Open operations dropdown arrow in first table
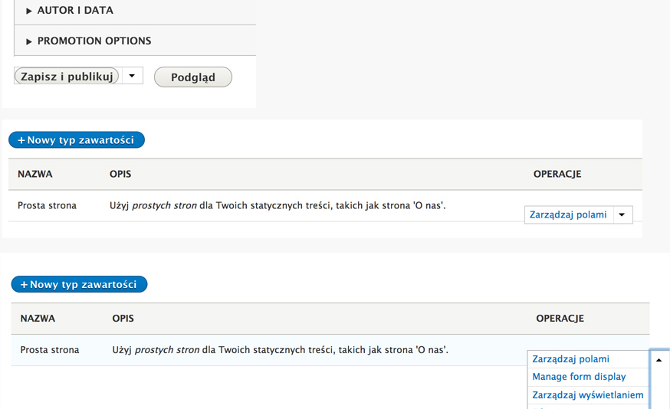Viewport: 670px width, 409px height. tap(622, 215)
